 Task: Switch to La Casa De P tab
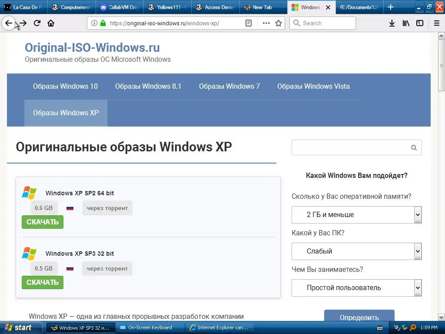coord(24,7)
